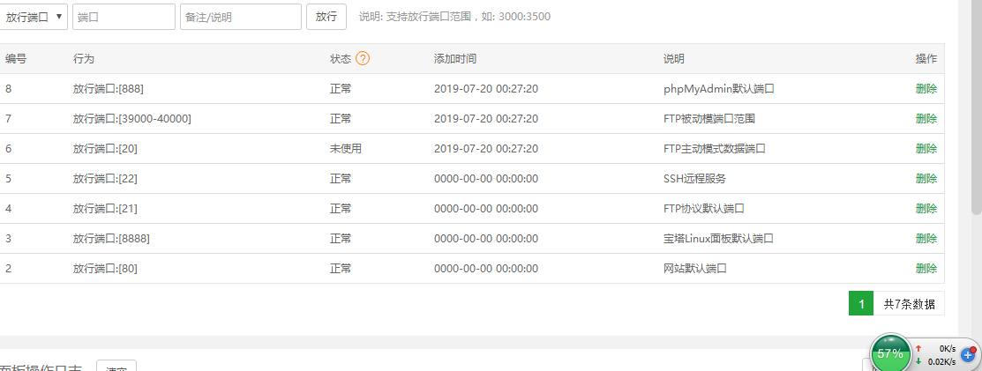The width and height of the screenshot is (982, 371).
Task: Click the 清空 button by the panel log
Action: tap(116, 367)
